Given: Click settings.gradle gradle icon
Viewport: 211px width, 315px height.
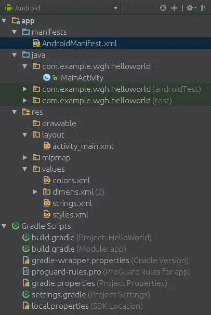Looking at the screenshot, I should click(x=26, y=295).
